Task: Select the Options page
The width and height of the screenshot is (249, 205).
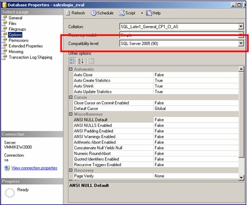Action: (x=15, y=35)
